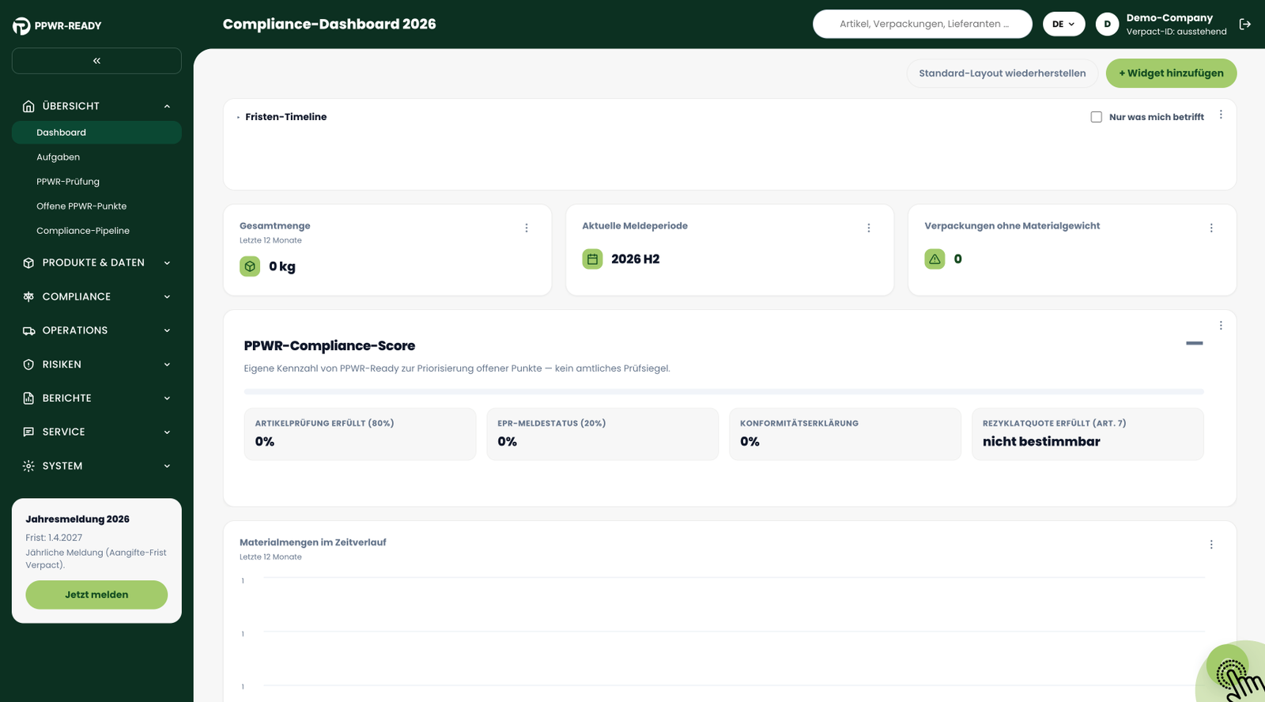Click the warning triangle icon in Verpackungen widget

(935, 259)
